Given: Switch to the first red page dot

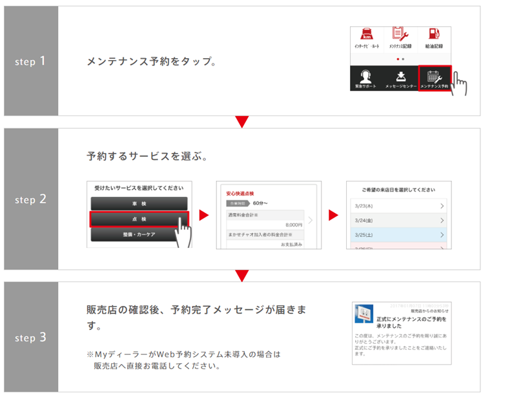Looking at the screenshot, I should pos(397,59).
